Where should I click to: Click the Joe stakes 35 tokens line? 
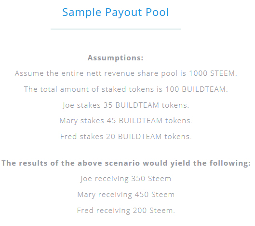coord(126,105)
